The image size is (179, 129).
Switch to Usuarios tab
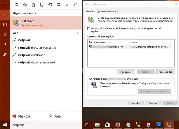[x=90, y=11]
